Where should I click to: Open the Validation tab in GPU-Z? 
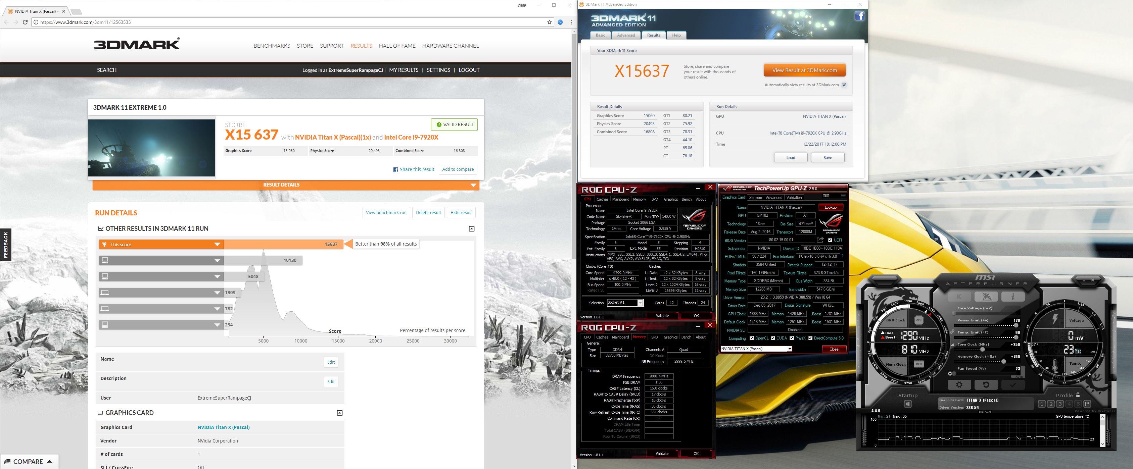click(794, 197)
